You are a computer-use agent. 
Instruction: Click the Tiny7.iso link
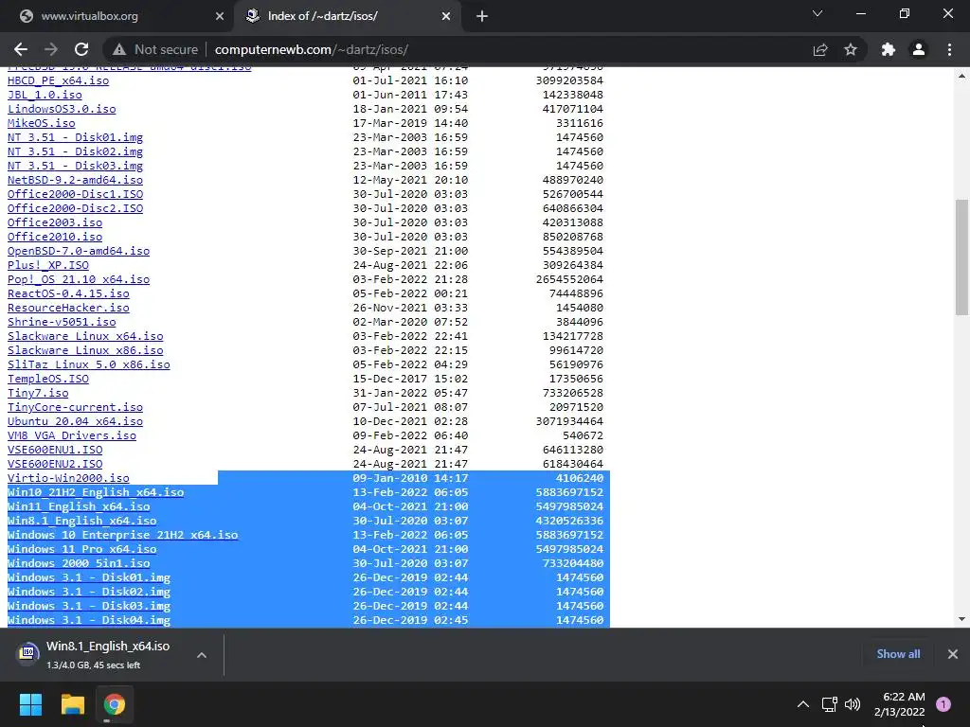click(x=38, y=393)
